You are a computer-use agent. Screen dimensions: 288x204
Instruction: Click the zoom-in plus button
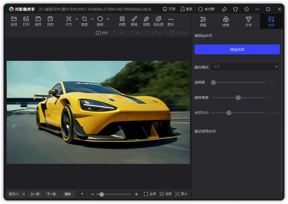tap(136, 194)
